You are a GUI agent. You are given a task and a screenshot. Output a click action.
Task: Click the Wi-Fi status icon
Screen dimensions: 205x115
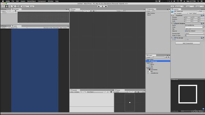pyautogui.click(x=181, y=1)
